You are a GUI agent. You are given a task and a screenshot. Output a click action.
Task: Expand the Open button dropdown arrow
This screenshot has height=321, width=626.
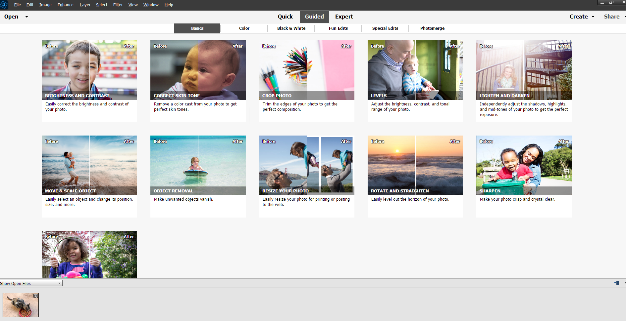26,17
